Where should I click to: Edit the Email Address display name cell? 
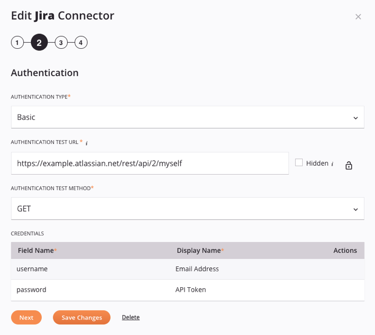click(197, 269)
